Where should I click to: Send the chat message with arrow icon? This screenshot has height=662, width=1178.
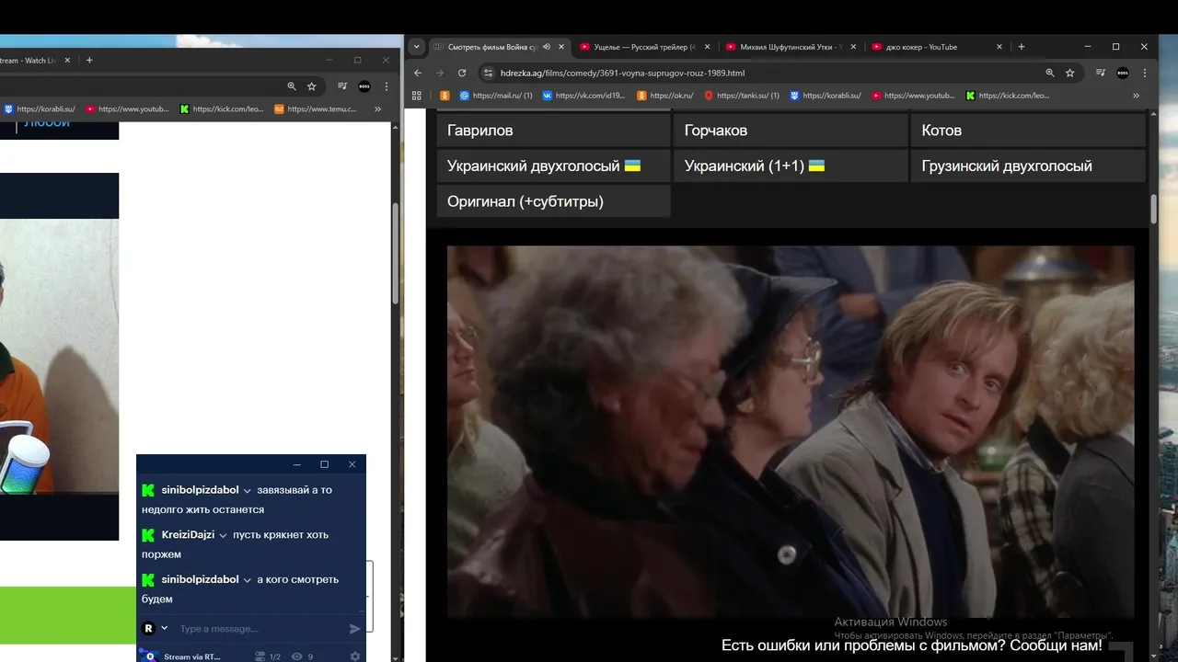click(x=355, y=629)
